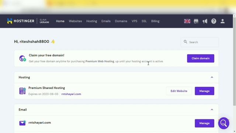Click the 'Hosting' section heading

(24, 77)
